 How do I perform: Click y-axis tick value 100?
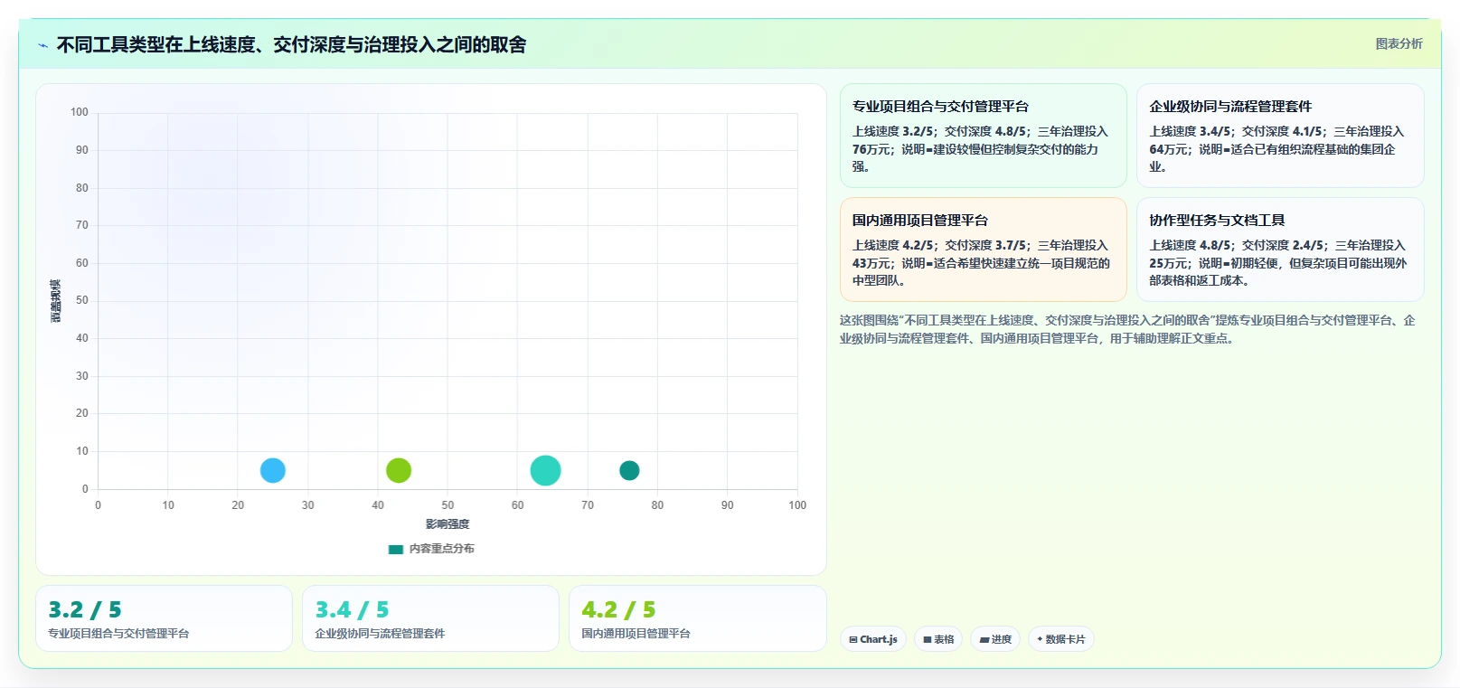click(80, 112)
